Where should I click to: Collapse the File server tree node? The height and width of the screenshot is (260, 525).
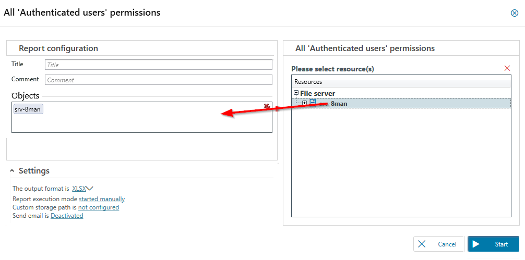(x=296, y=93)
